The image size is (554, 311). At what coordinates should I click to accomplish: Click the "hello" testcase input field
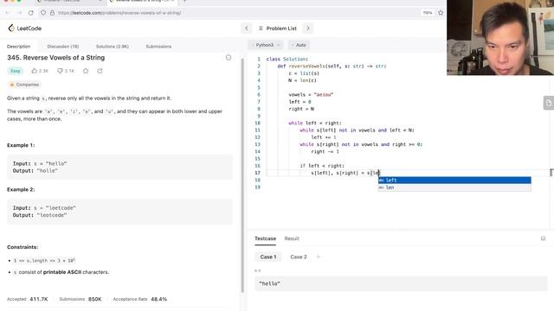(x=401, y=283)
